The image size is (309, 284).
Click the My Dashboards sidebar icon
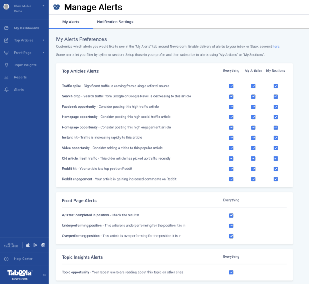tap(6, 28)
